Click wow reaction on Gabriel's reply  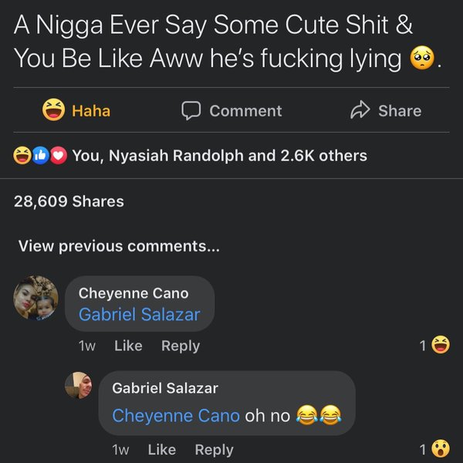coord(441,449)
